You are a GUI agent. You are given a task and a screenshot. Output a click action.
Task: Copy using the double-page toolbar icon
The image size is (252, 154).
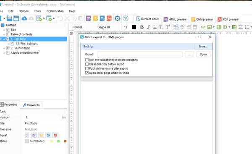point(74,18)
